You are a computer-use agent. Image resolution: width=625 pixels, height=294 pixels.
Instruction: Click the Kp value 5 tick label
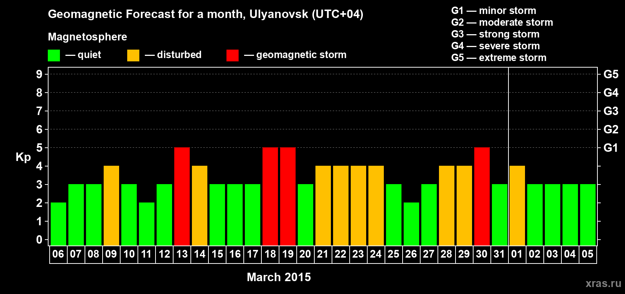click(x=39, y=148)
